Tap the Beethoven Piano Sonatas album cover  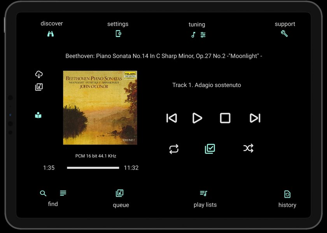coord(100,108)
